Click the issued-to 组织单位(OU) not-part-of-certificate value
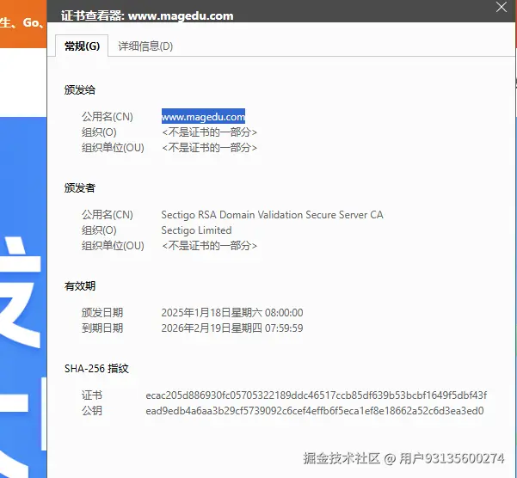517x478 pixels. click(209, 148)
